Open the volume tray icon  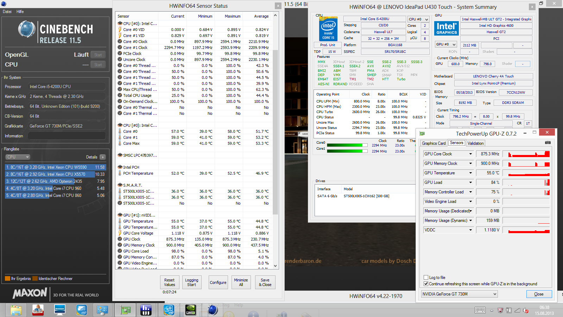[x=526, y=310]
